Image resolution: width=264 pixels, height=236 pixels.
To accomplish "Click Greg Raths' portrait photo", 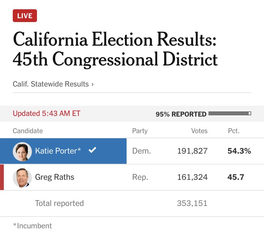I will pos(22,178).
